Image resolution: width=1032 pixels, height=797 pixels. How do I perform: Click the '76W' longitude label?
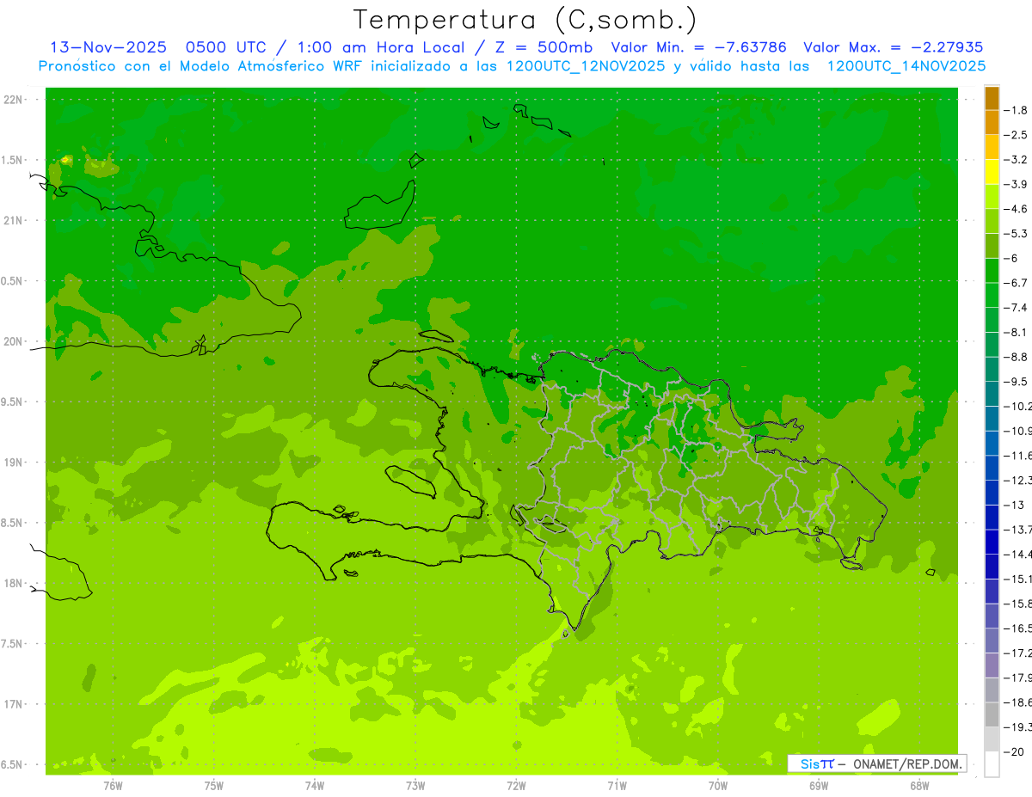click(113, 786)
